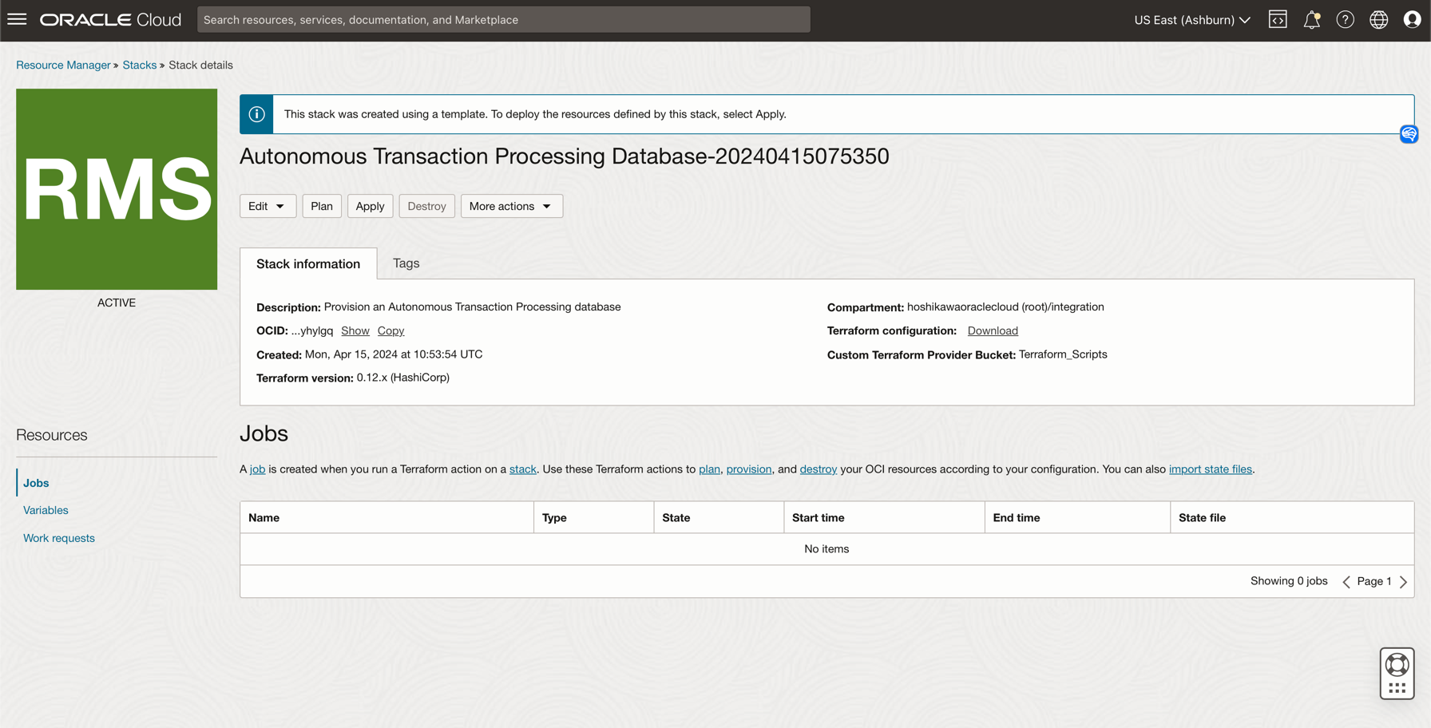
Task: Open the 'job' help link
Action: (x=257, y=469)
